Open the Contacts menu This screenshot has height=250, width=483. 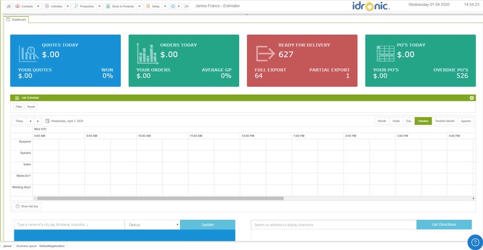coord(24,6)
